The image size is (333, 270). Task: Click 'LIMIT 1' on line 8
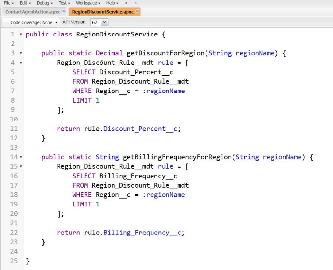(x=86, y=100)
